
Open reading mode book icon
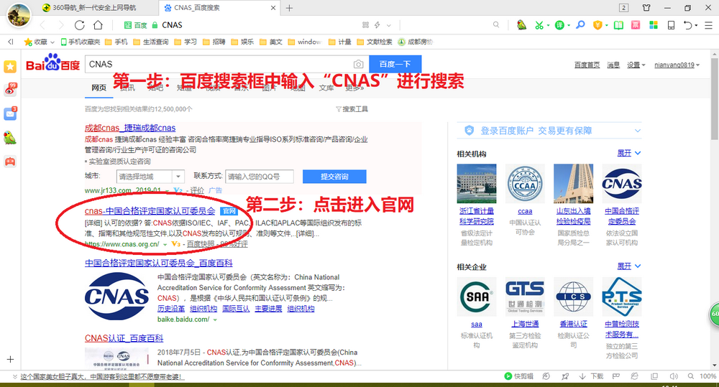618,25
